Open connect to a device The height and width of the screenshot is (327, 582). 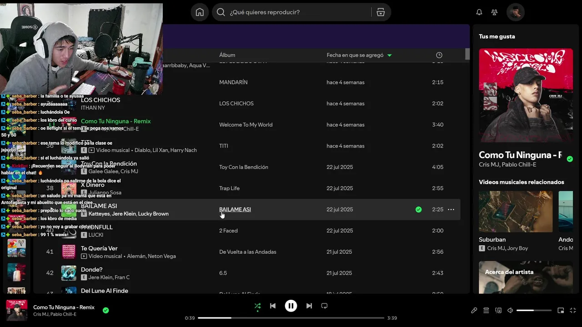point(498,311)
